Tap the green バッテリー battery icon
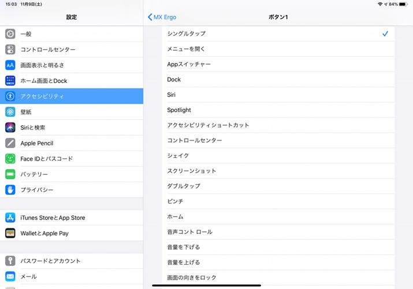 tap(10, 175)
